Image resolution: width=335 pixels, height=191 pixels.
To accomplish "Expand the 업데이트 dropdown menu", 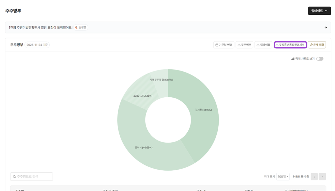I will tap(319, 11).
